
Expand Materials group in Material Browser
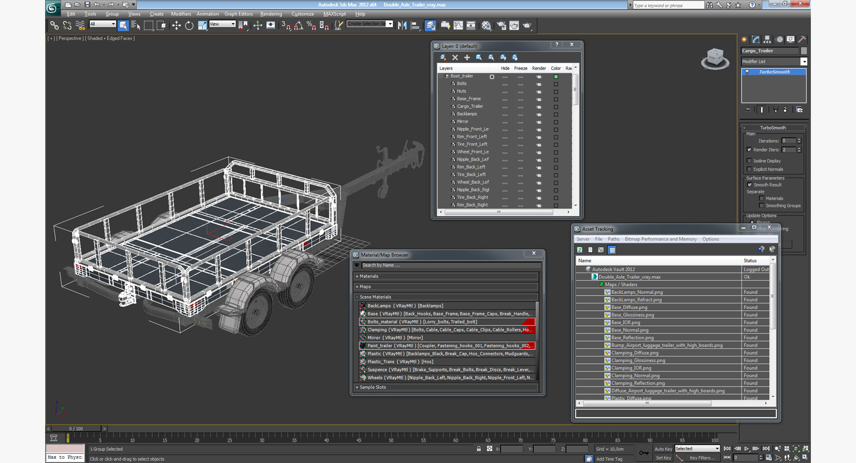tap(447, 277)
